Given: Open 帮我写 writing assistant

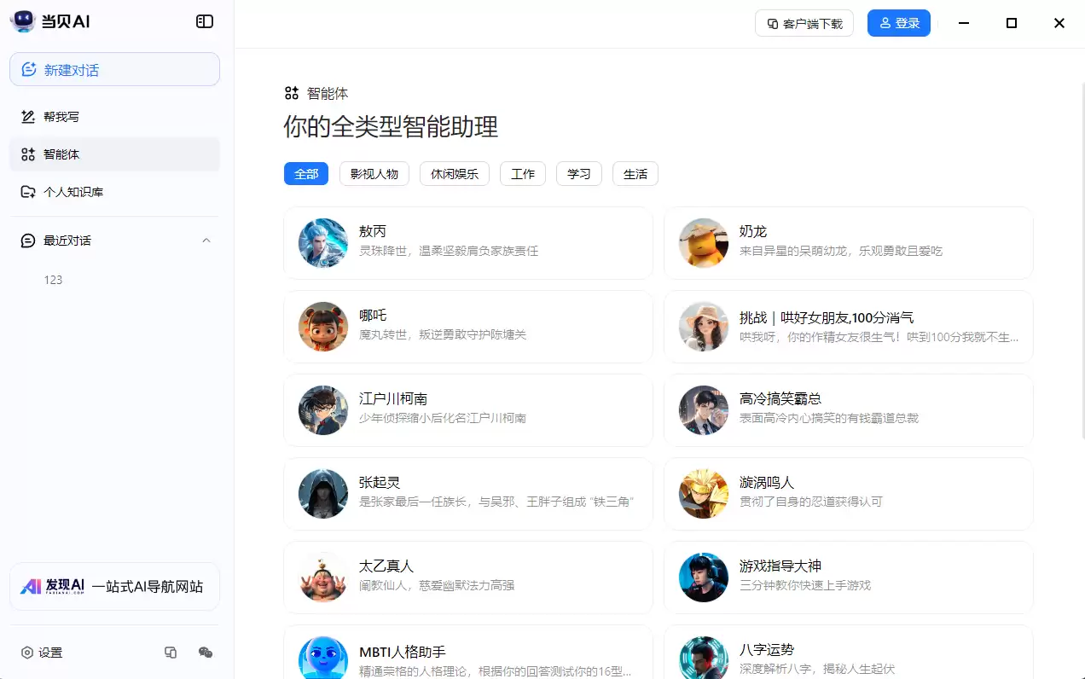Looking at the screenshot, I should click(61, 117).
